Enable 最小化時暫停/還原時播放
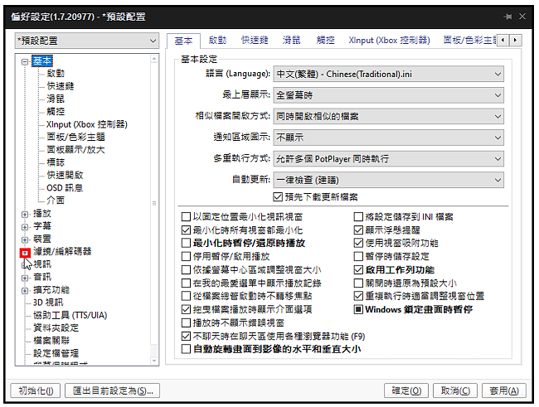The height and width of the screenshot is (407, 539). tap(186, 243)
